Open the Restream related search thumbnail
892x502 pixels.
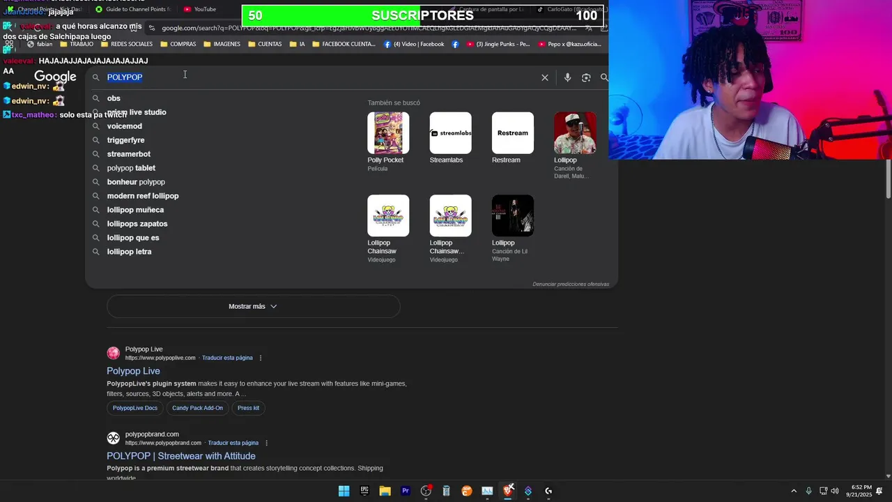512,132
